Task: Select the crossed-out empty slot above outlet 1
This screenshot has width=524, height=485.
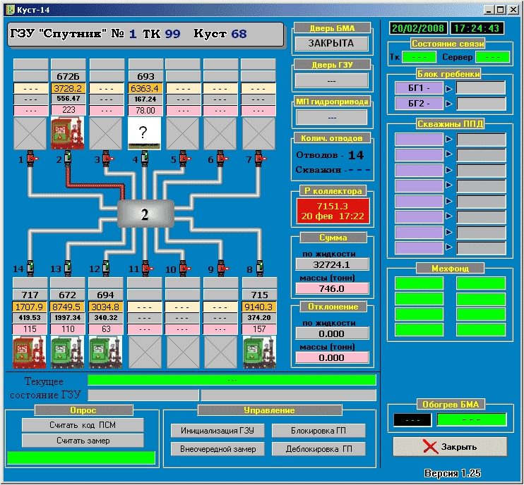Action: click(30, 133)
